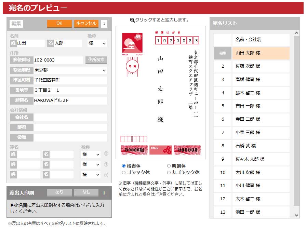
Task: Expand the 都道府県 dropdown showing 東京都
Action: [70, 70]
